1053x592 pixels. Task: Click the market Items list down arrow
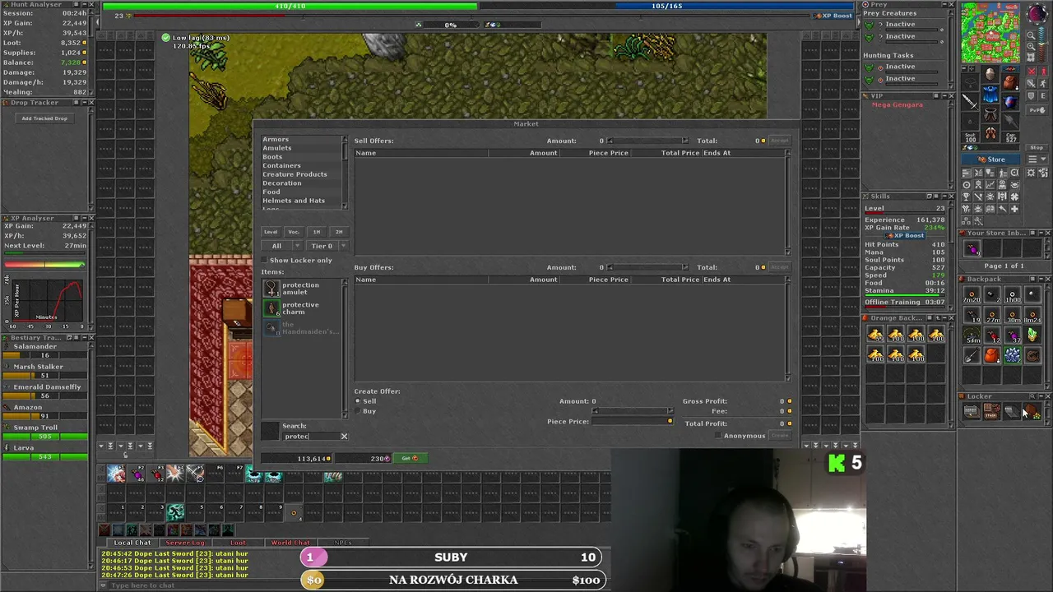pyautogui.click(x=345, y=415)
